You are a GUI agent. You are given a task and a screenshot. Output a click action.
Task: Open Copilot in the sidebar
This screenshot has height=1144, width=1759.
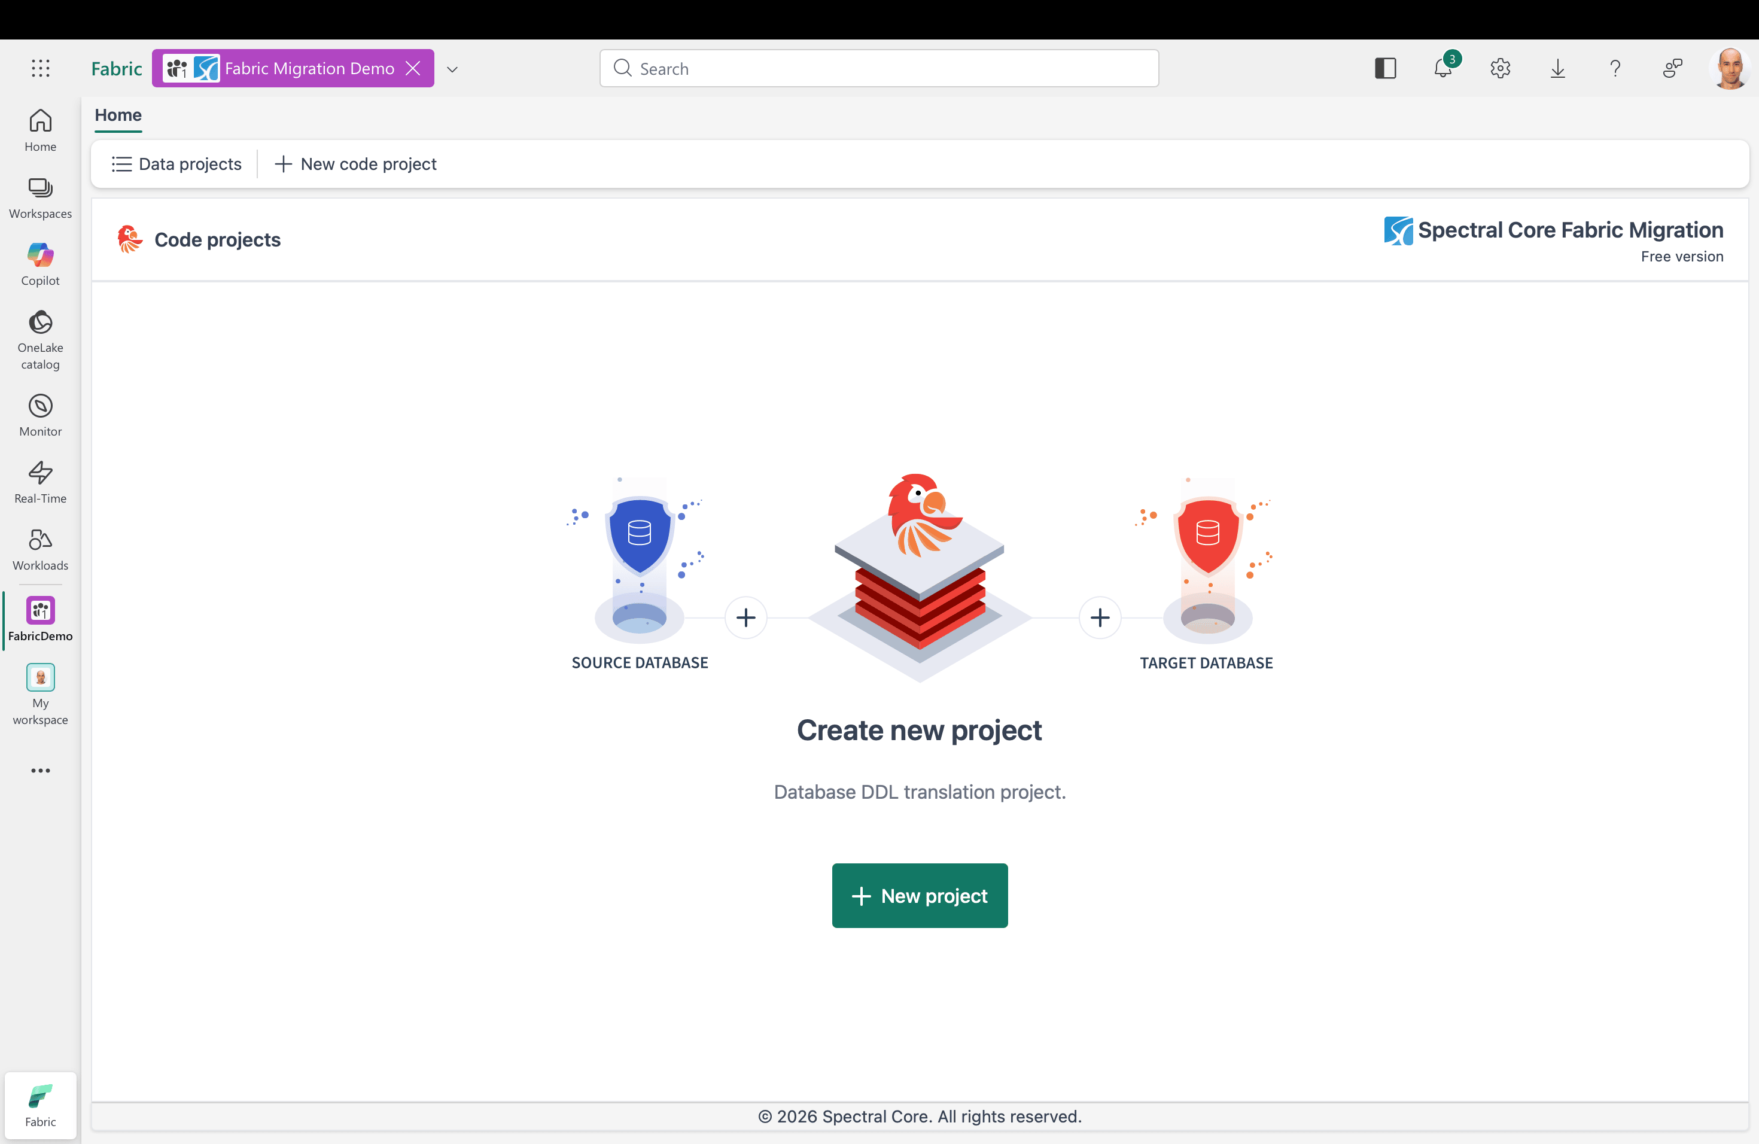41,264
